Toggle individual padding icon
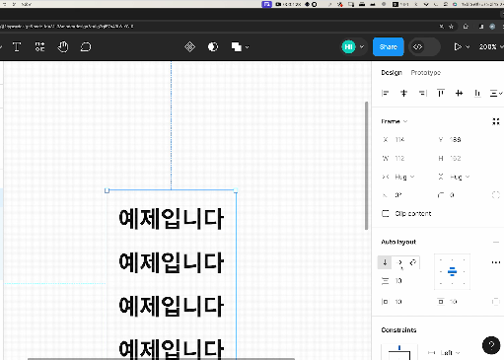Screen dimensions: 504x360 pos(496,302)
